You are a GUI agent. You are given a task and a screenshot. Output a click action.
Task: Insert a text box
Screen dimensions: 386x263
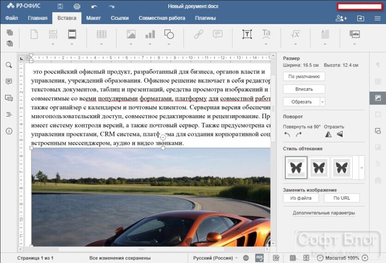(x=247, y=34)
